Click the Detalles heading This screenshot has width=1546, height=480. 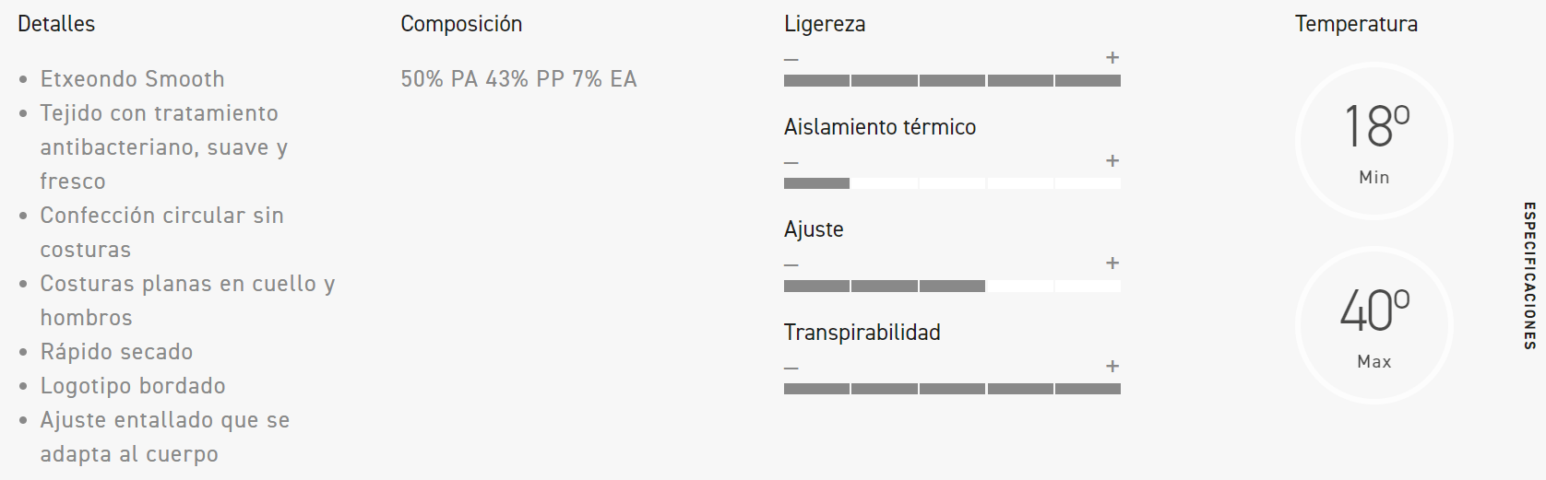56,24
